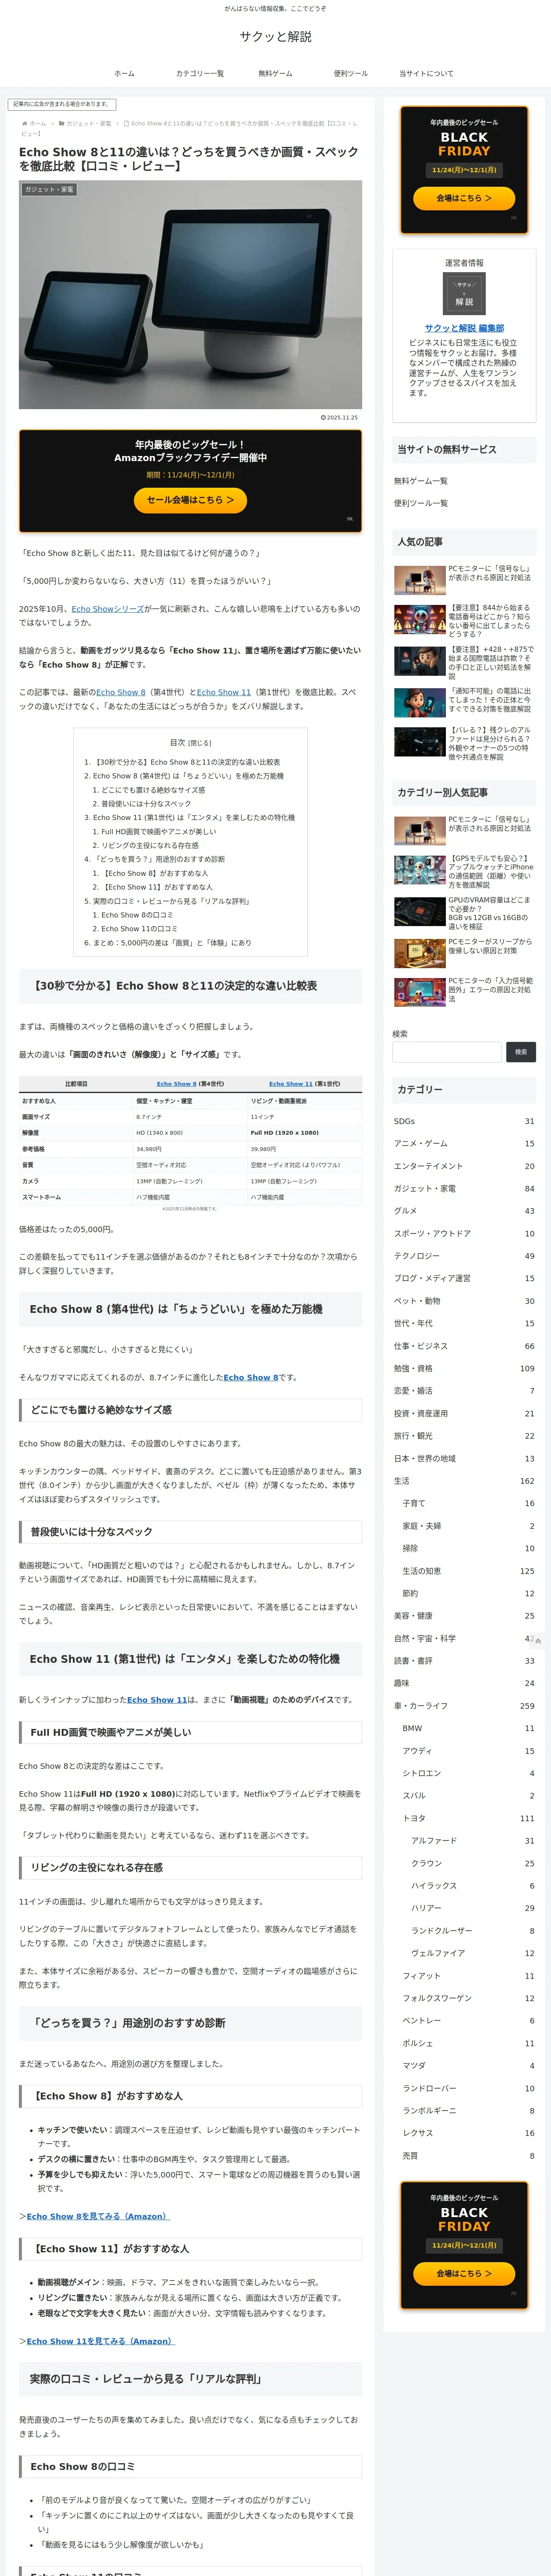This screenshot has height=2576, width=551.
Task: Collapse the table of contents via 閉じる
Action: click(200, 743)
